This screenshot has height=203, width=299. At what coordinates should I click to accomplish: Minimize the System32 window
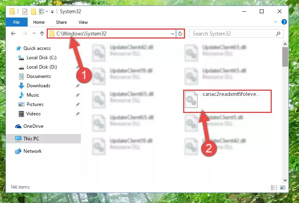point(244,11)
